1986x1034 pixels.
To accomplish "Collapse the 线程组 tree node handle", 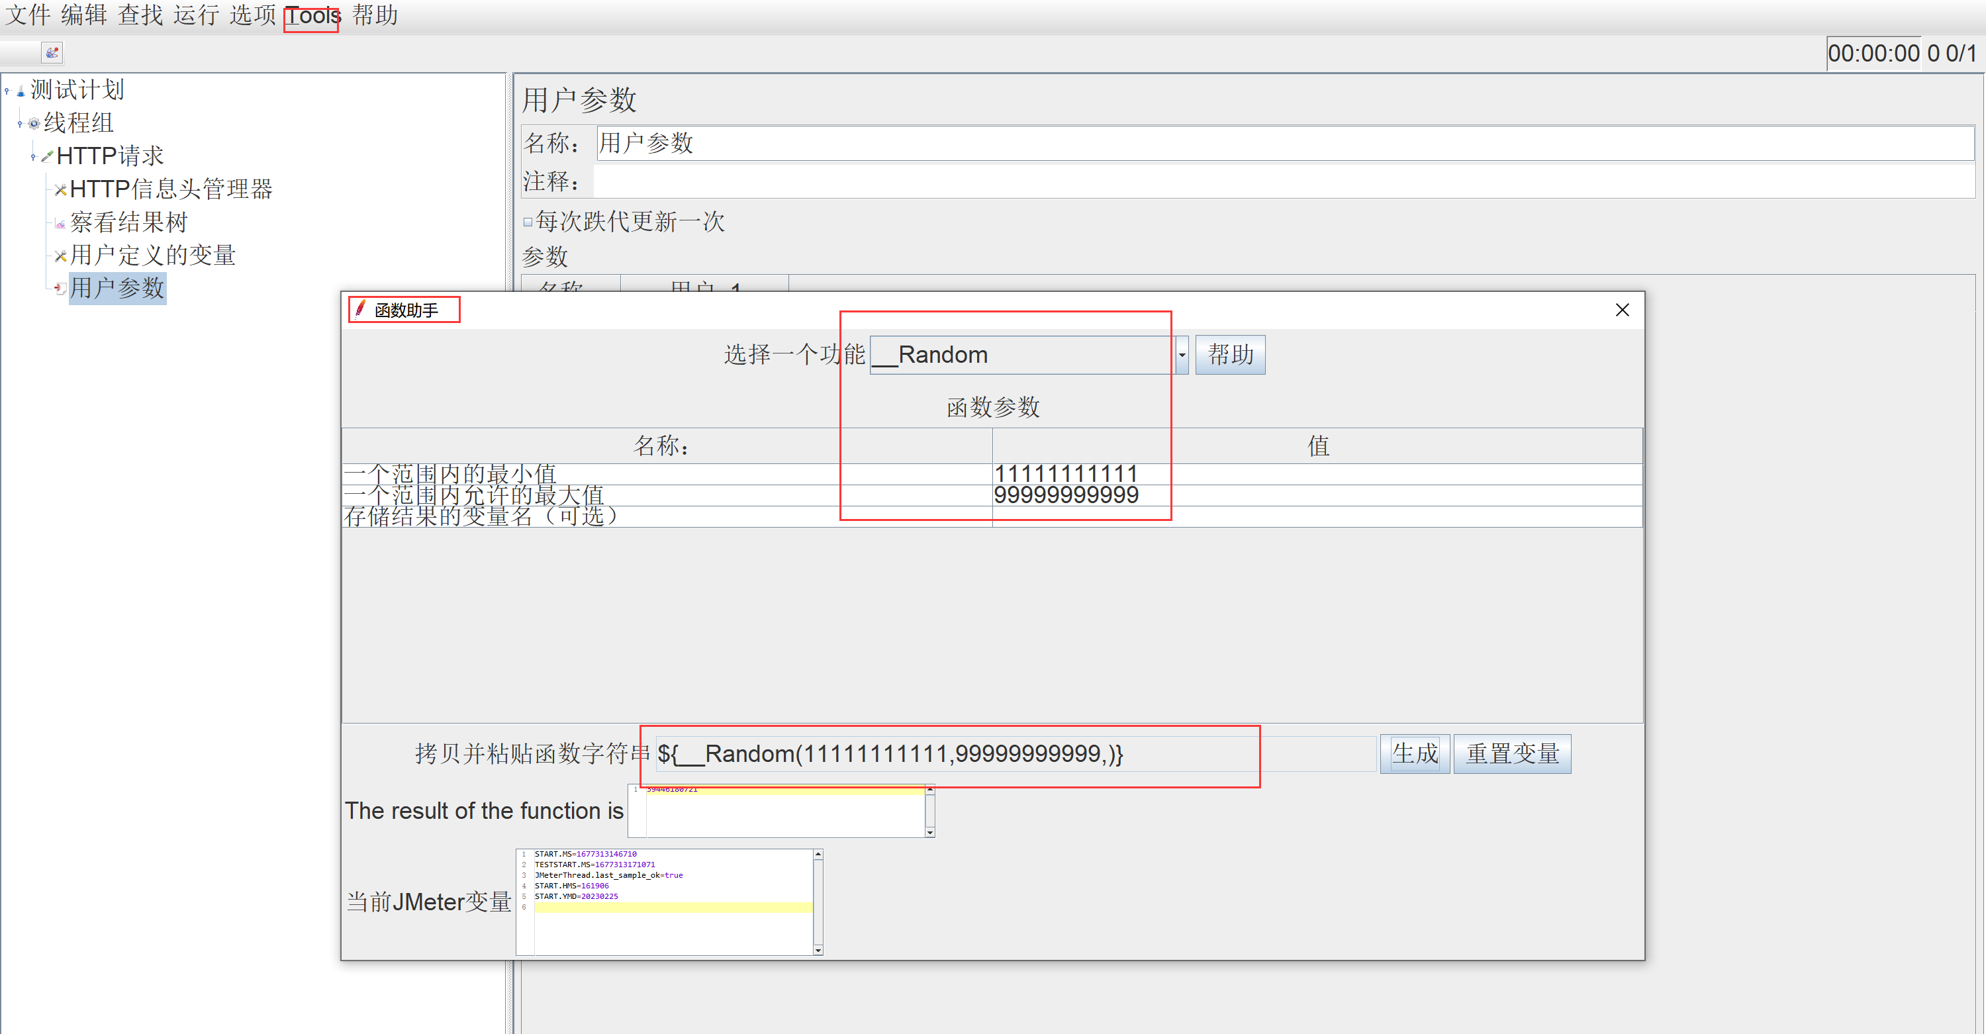I will tap(20, 123).
